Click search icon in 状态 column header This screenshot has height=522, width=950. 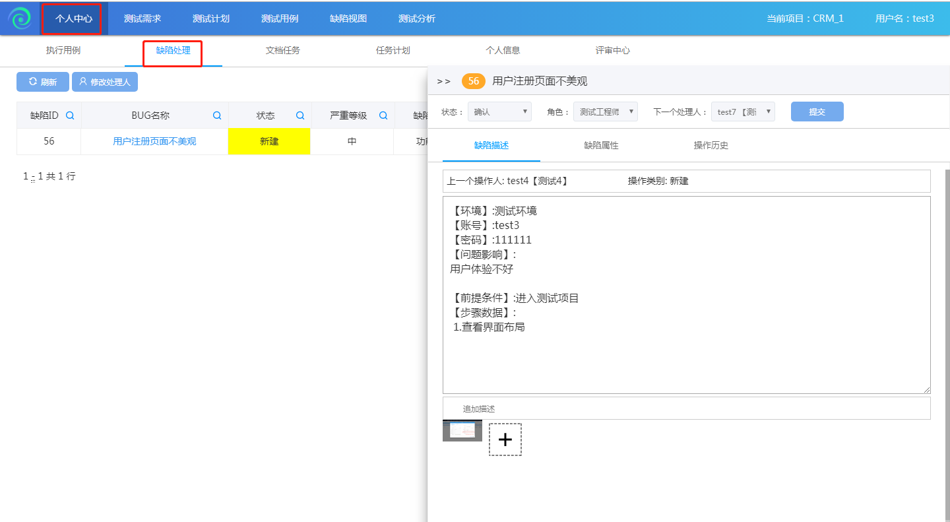[x=300, y=115]
